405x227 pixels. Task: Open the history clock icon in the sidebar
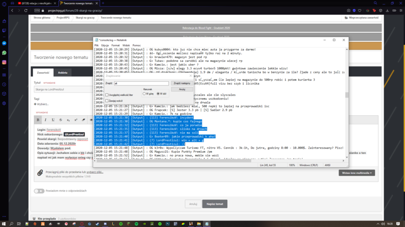pyautogui.click(x=4, y=84)
